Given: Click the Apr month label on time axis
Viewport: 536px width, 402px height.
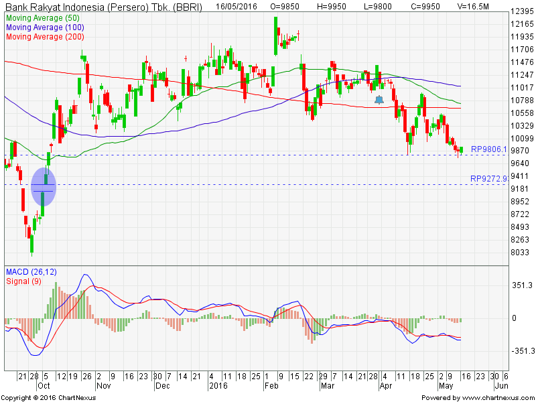Looking at the screenshot, I should click(x=386, y=386).
